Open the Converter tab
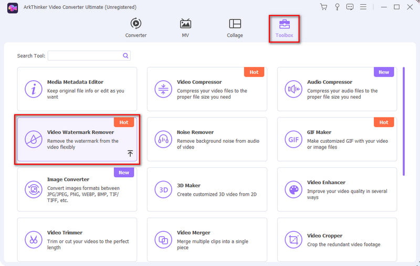This screenshot has height=266, width=420. (136, 28)
